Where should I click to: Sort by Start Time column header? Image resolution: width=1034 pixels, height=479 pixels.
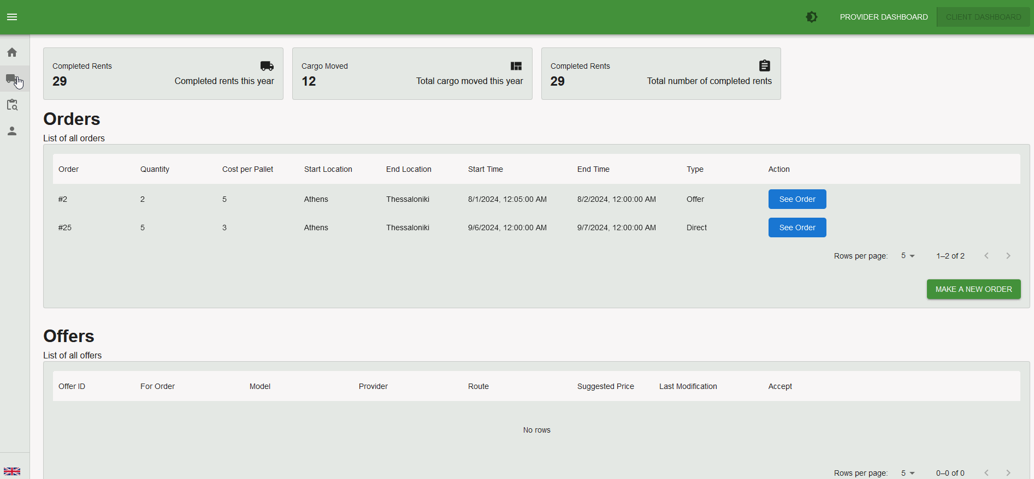(485, 169)
